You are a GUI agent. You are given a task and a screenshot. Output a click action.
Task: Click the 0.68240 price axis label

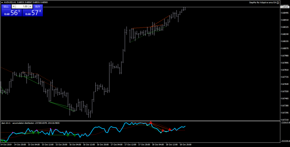click(x=285, y=34)
